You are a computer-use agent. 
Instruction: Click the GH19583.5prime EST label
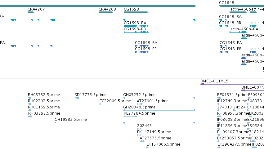71,119
